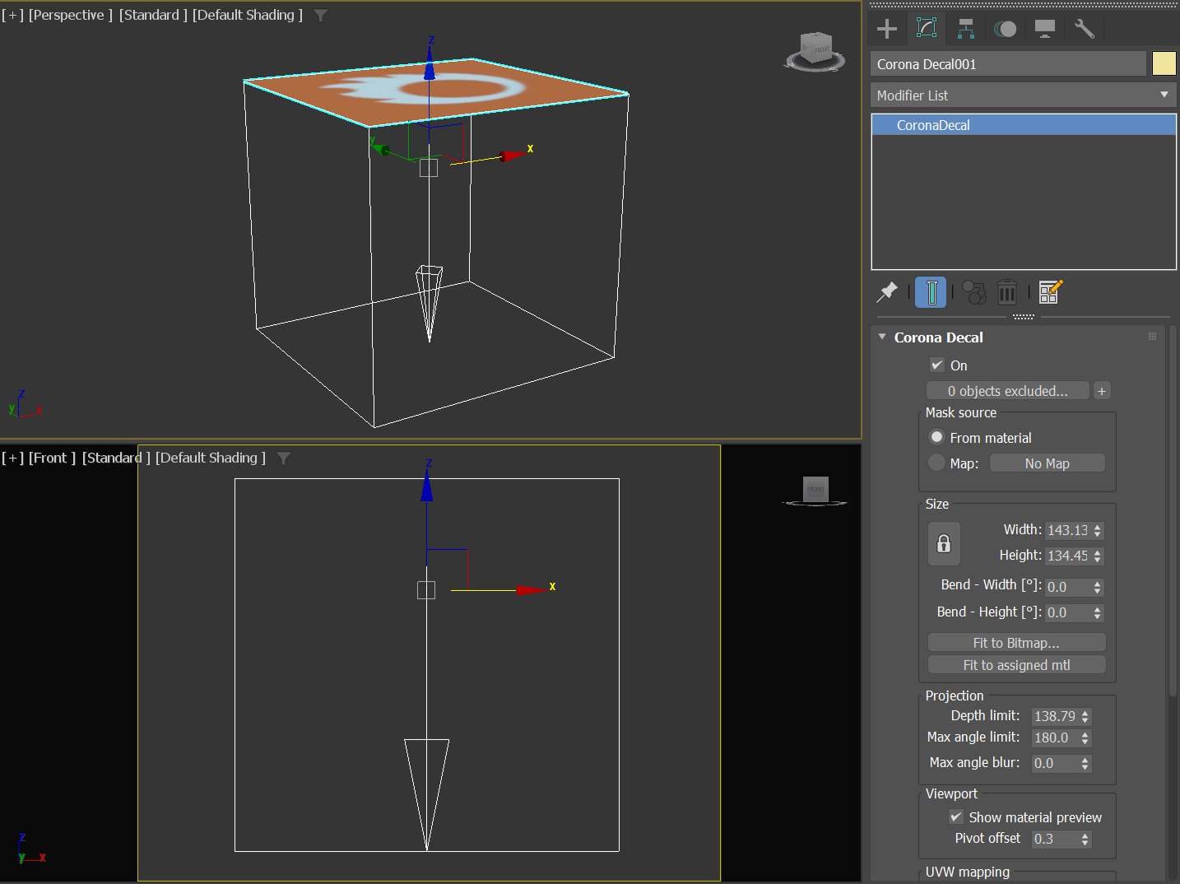Open Perspective viewport [Standard] menu
The width and height of the screenshot is (1180, 884).
click(x=153, y=15)
